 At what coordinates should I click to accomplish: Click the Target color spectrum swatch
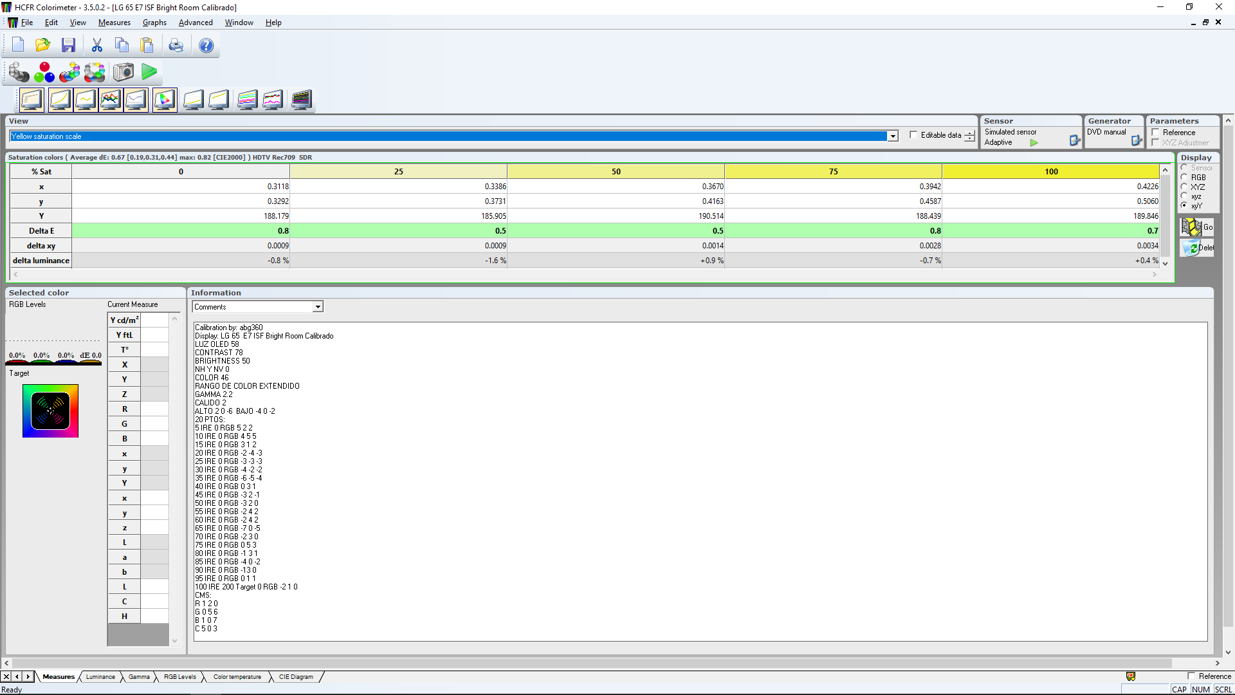pos(50,411)
